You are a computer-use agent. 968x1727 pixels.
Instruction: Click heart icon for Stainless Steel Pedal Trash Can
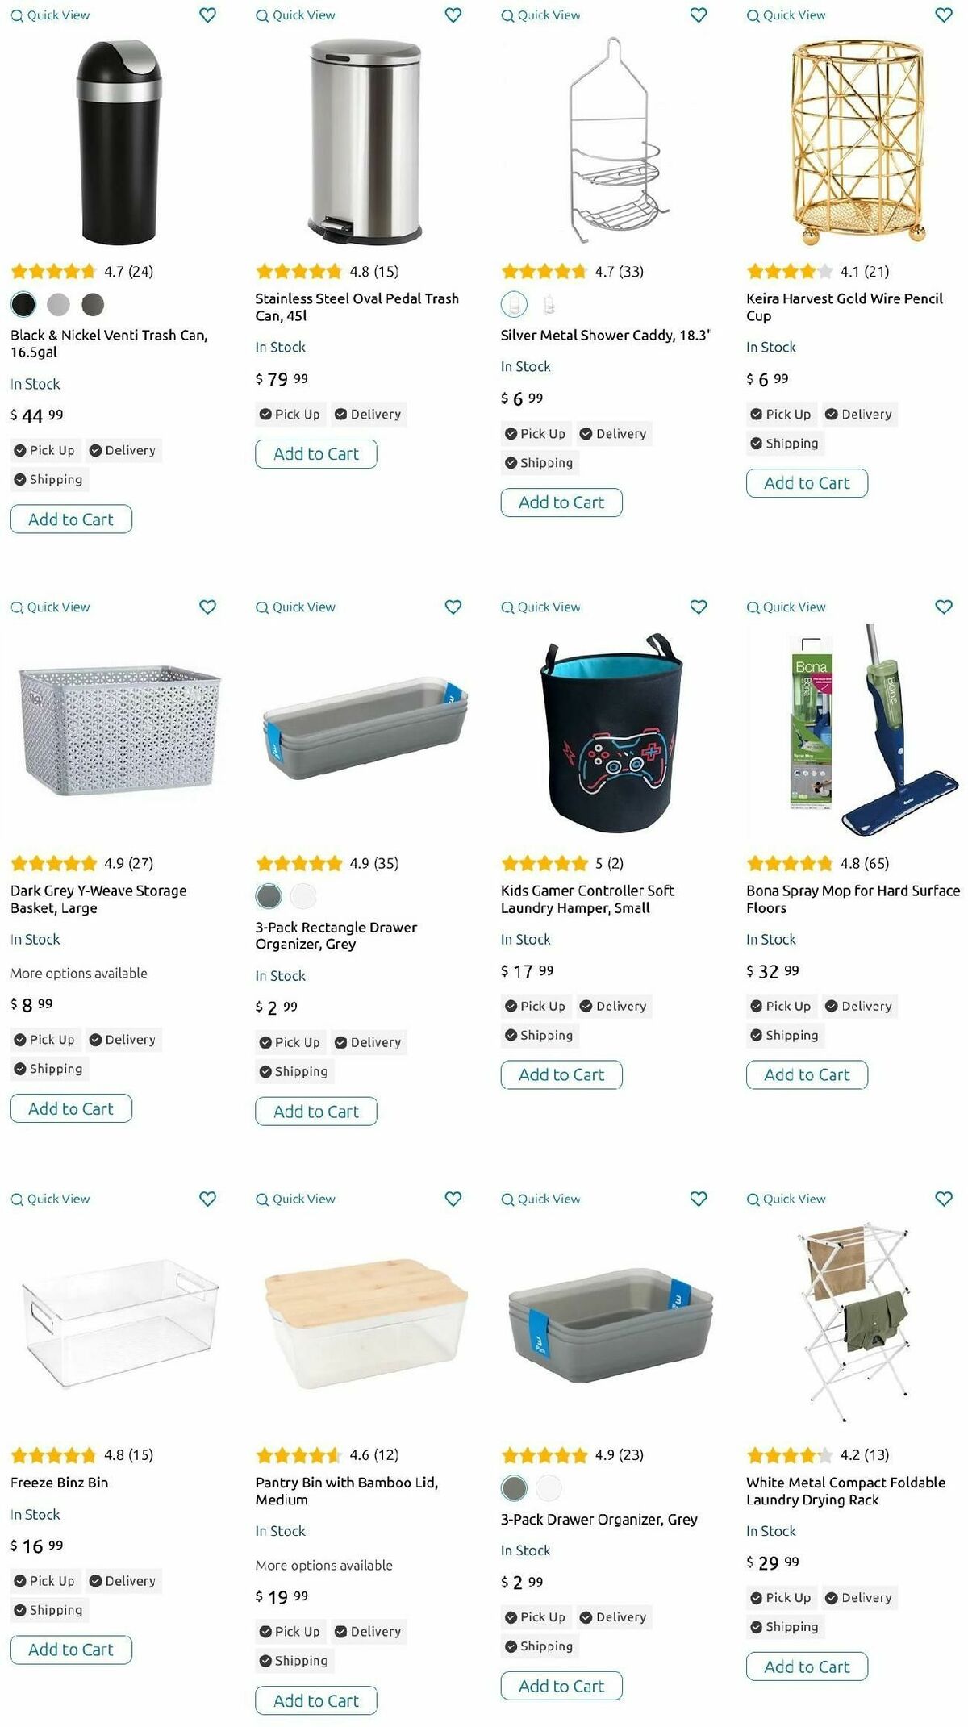pyautogui.click(x=453, y=15)
